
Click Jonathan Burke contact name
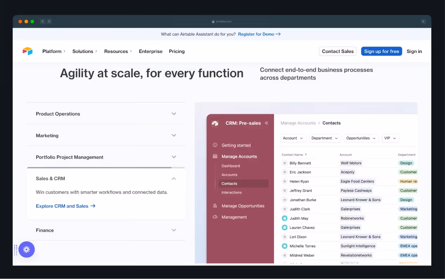coord(303,200)
